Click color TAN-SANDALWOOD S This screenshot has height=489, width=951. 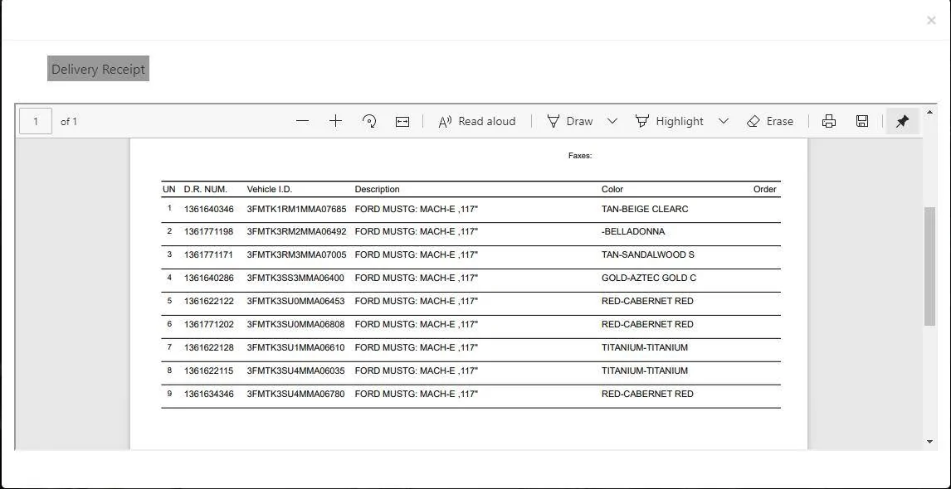pos(648,254)
